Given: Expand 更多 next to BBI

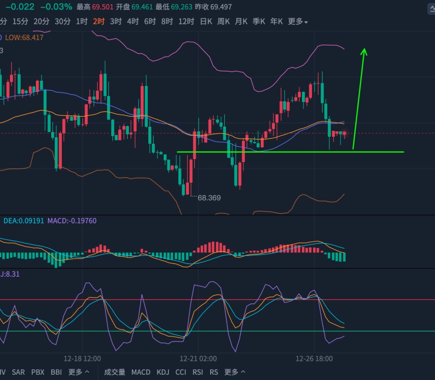Looking at the screenshot, I should tap(79, 372).
